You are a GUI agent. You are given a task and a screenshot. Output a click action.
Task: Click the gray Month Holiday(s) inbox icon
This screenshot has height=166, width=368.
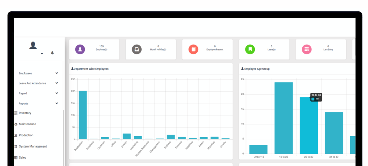coord(136,49)
